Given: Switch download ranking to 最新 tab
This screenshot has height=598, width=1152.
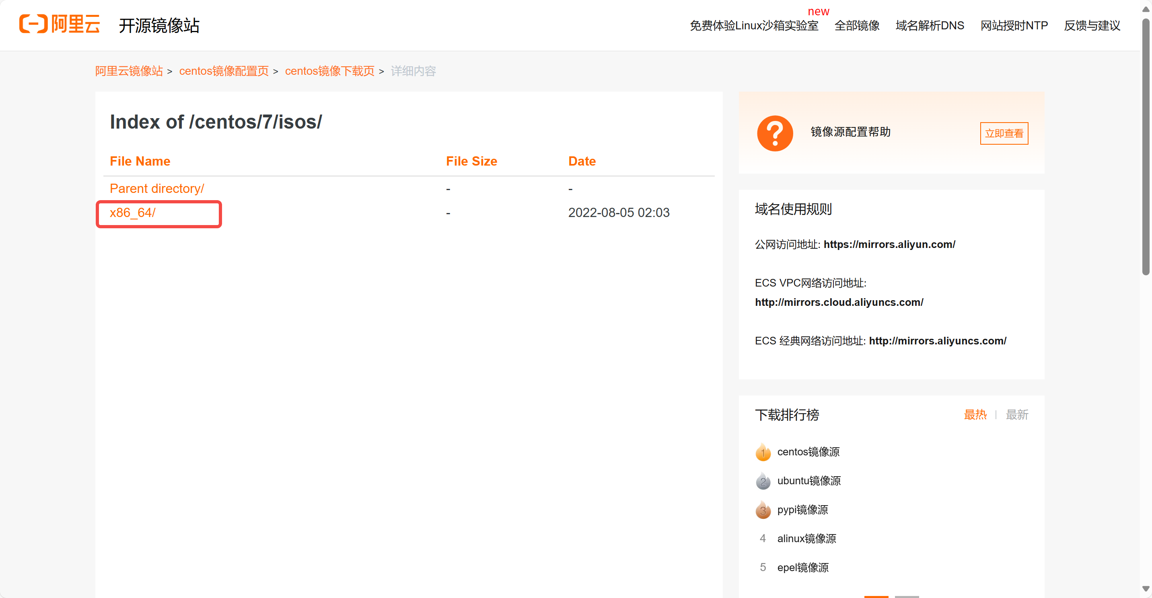Looking at the screenshot, I should click(1017, 415).
